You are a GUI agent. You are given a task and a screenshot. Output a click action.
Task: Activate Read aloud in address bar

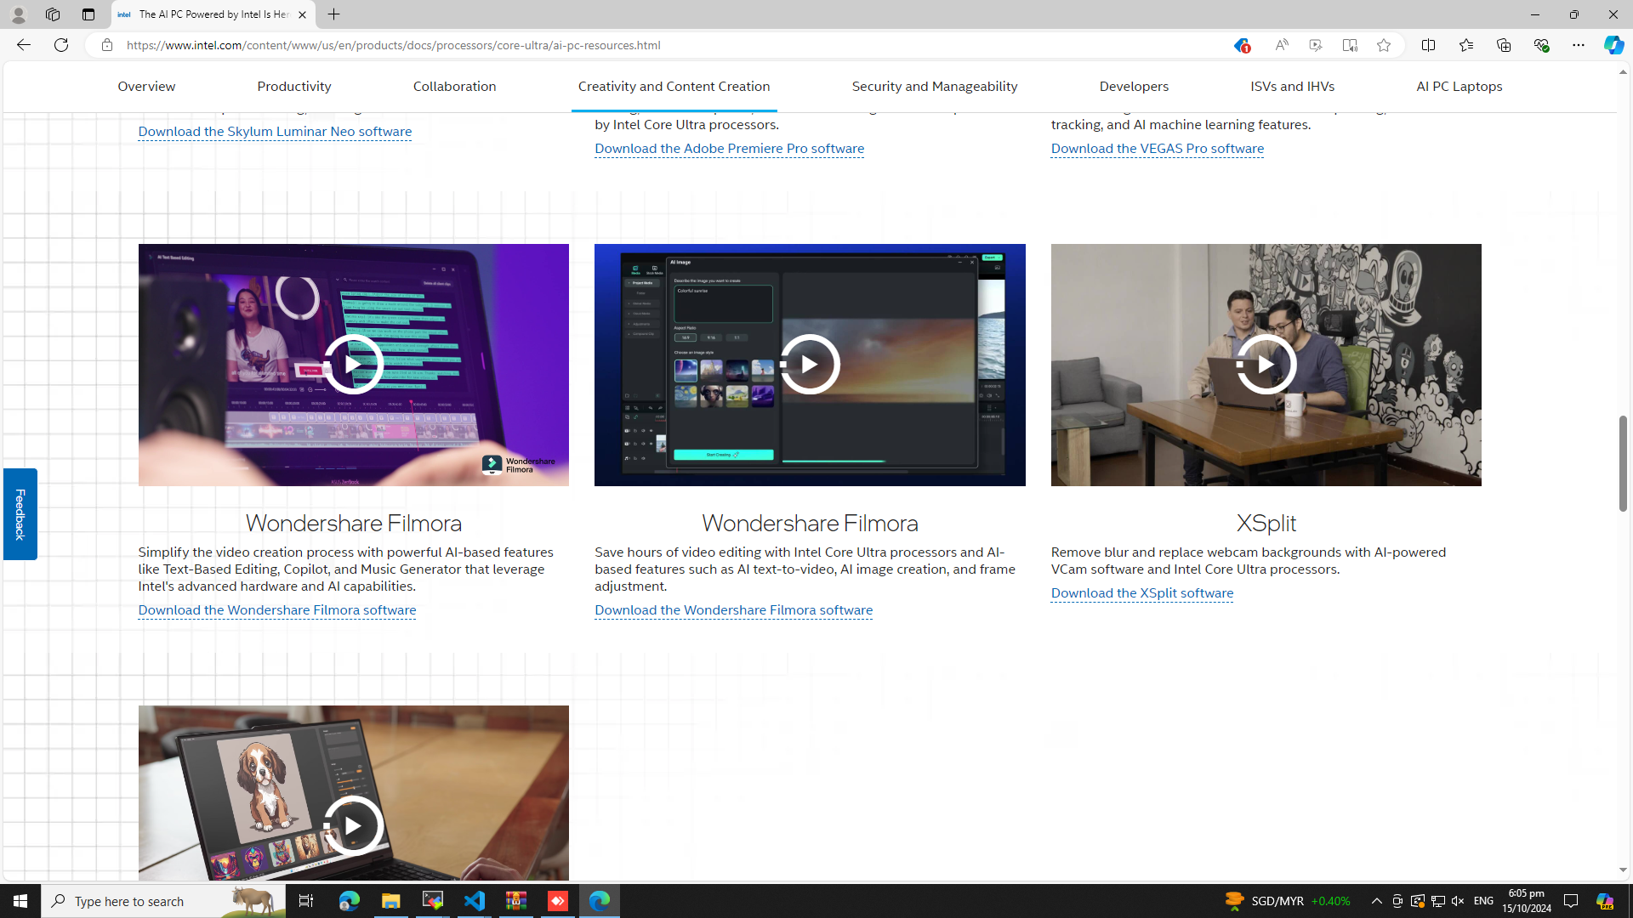pos(1281,45)
